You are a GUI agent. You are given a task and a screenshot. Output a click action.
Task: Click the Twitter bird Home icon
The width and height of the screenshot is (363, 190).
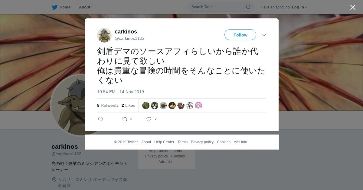coord(54,7)
